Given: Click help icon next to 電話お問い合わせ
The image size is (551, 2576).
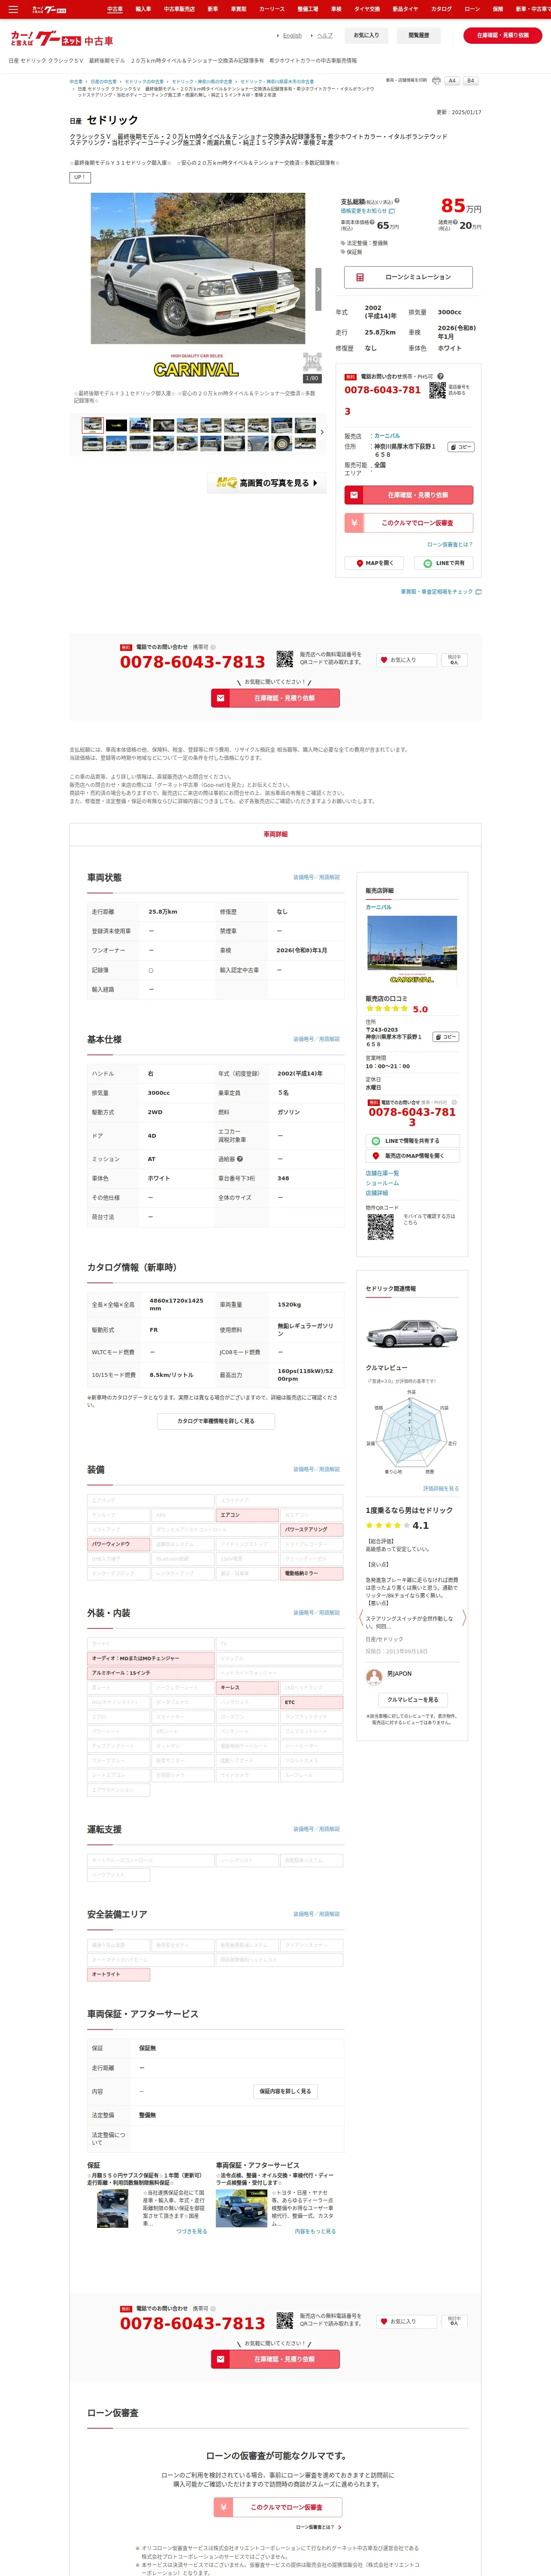Looking at the screenshot, I should coord(440,376).
